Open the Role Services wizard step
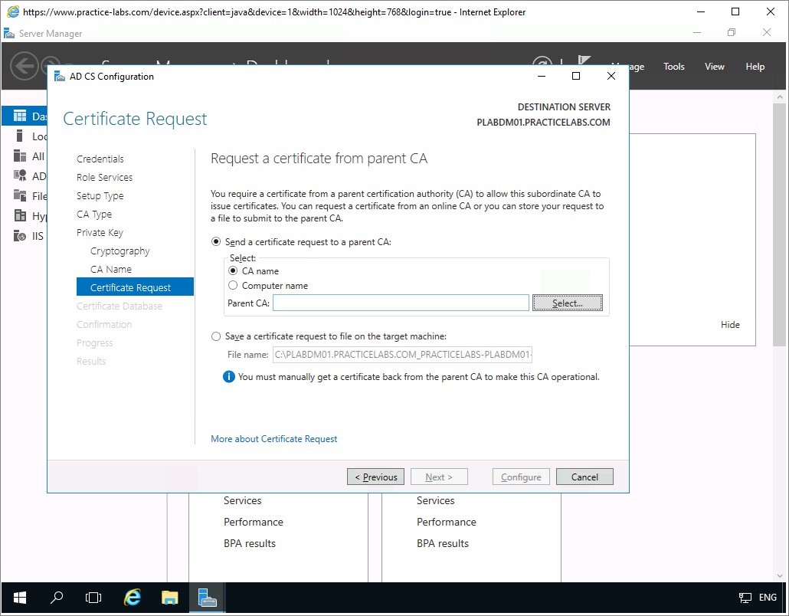789x616 pixels. (x=104, y=177)
